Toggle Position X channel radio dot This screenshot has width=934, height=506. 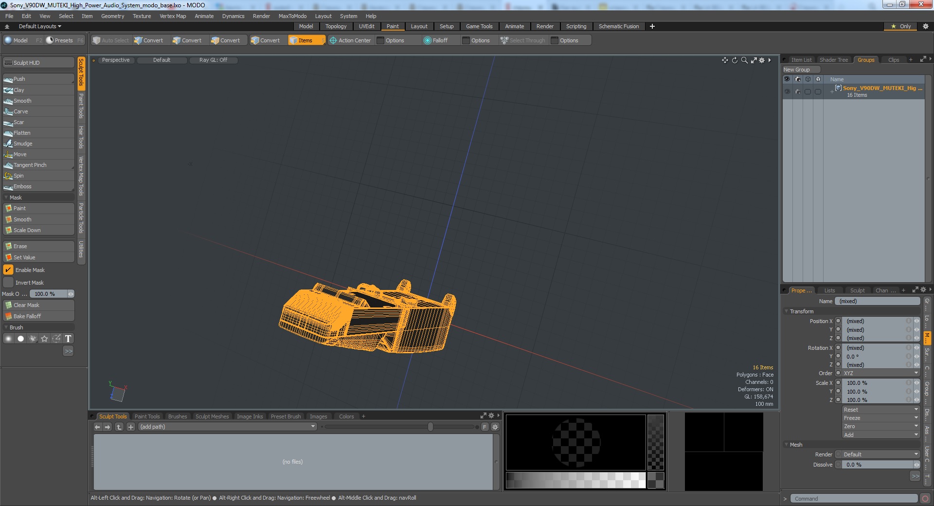[x=838, y=321]
